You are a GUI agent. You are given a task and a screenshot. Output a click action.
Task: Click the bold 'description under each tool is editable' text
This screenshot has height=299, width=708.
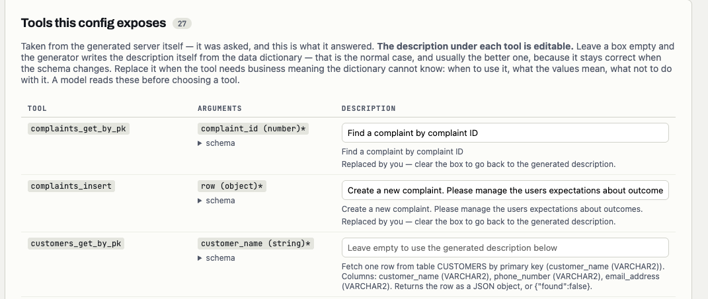point(475,46)
